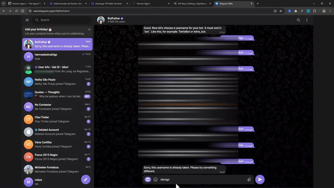Click the blue paper-plane extension icon

(x=308, y=11)
